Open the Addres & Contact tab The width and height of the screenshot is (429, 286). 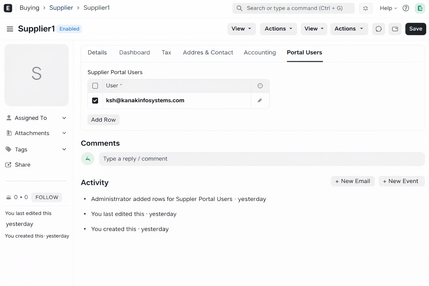[x=208, y=53]
